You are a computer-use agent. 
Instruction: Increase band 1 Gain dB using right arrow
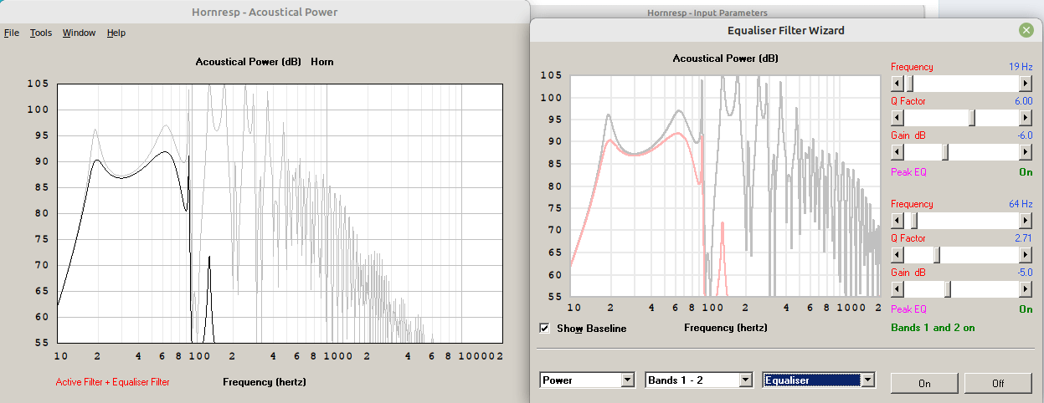click(1025, 151)
